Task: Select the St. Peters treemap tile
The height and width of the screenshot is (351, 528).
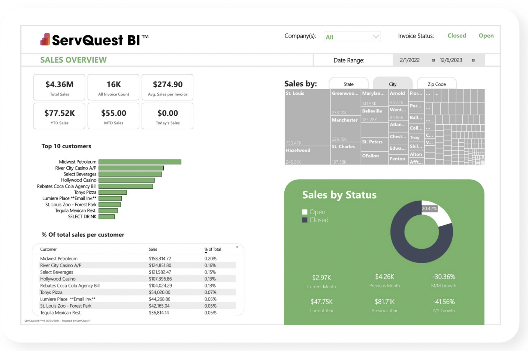Action: point(375,145)
